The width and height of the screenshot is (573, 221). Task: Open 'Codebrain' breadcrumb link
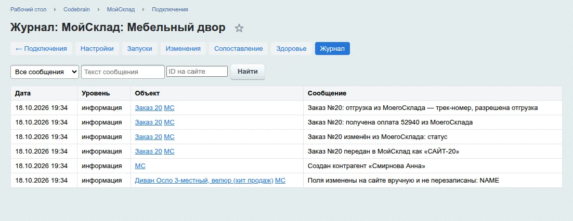(77, 9)
